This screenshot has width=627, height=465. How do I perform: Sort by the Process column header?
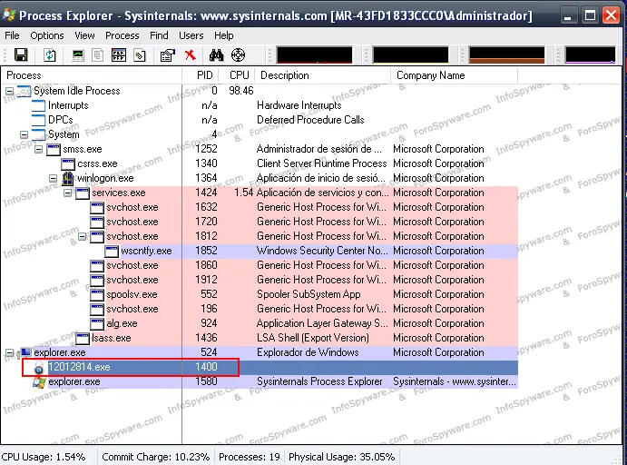click(x=92, y=75)
